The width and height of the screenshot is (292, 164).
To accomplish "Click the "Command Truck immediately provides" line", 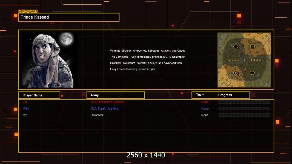I will tap(148, 57).
